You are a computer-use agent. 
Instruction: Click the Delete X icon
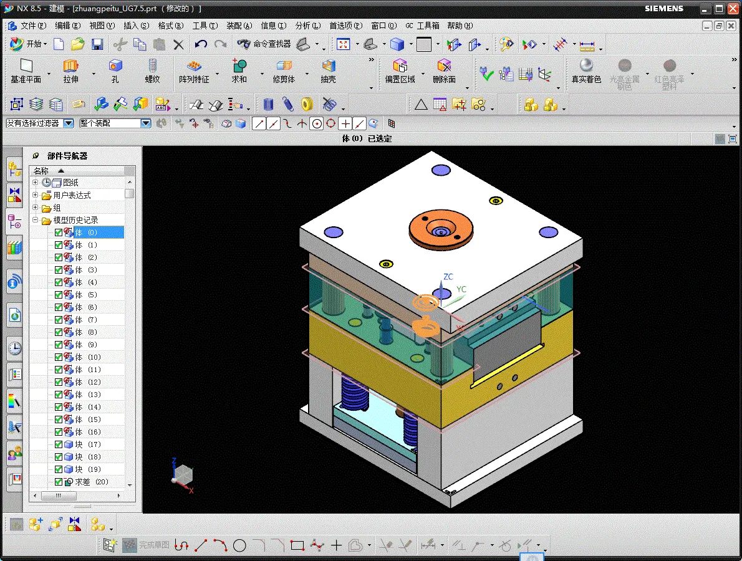point(178,44)
